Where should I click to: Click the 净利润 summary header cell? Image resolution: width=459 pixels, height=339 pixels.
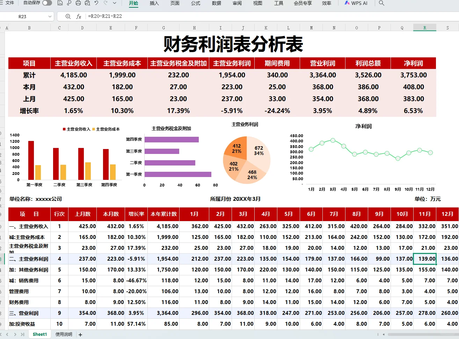(x=414, y=63)
